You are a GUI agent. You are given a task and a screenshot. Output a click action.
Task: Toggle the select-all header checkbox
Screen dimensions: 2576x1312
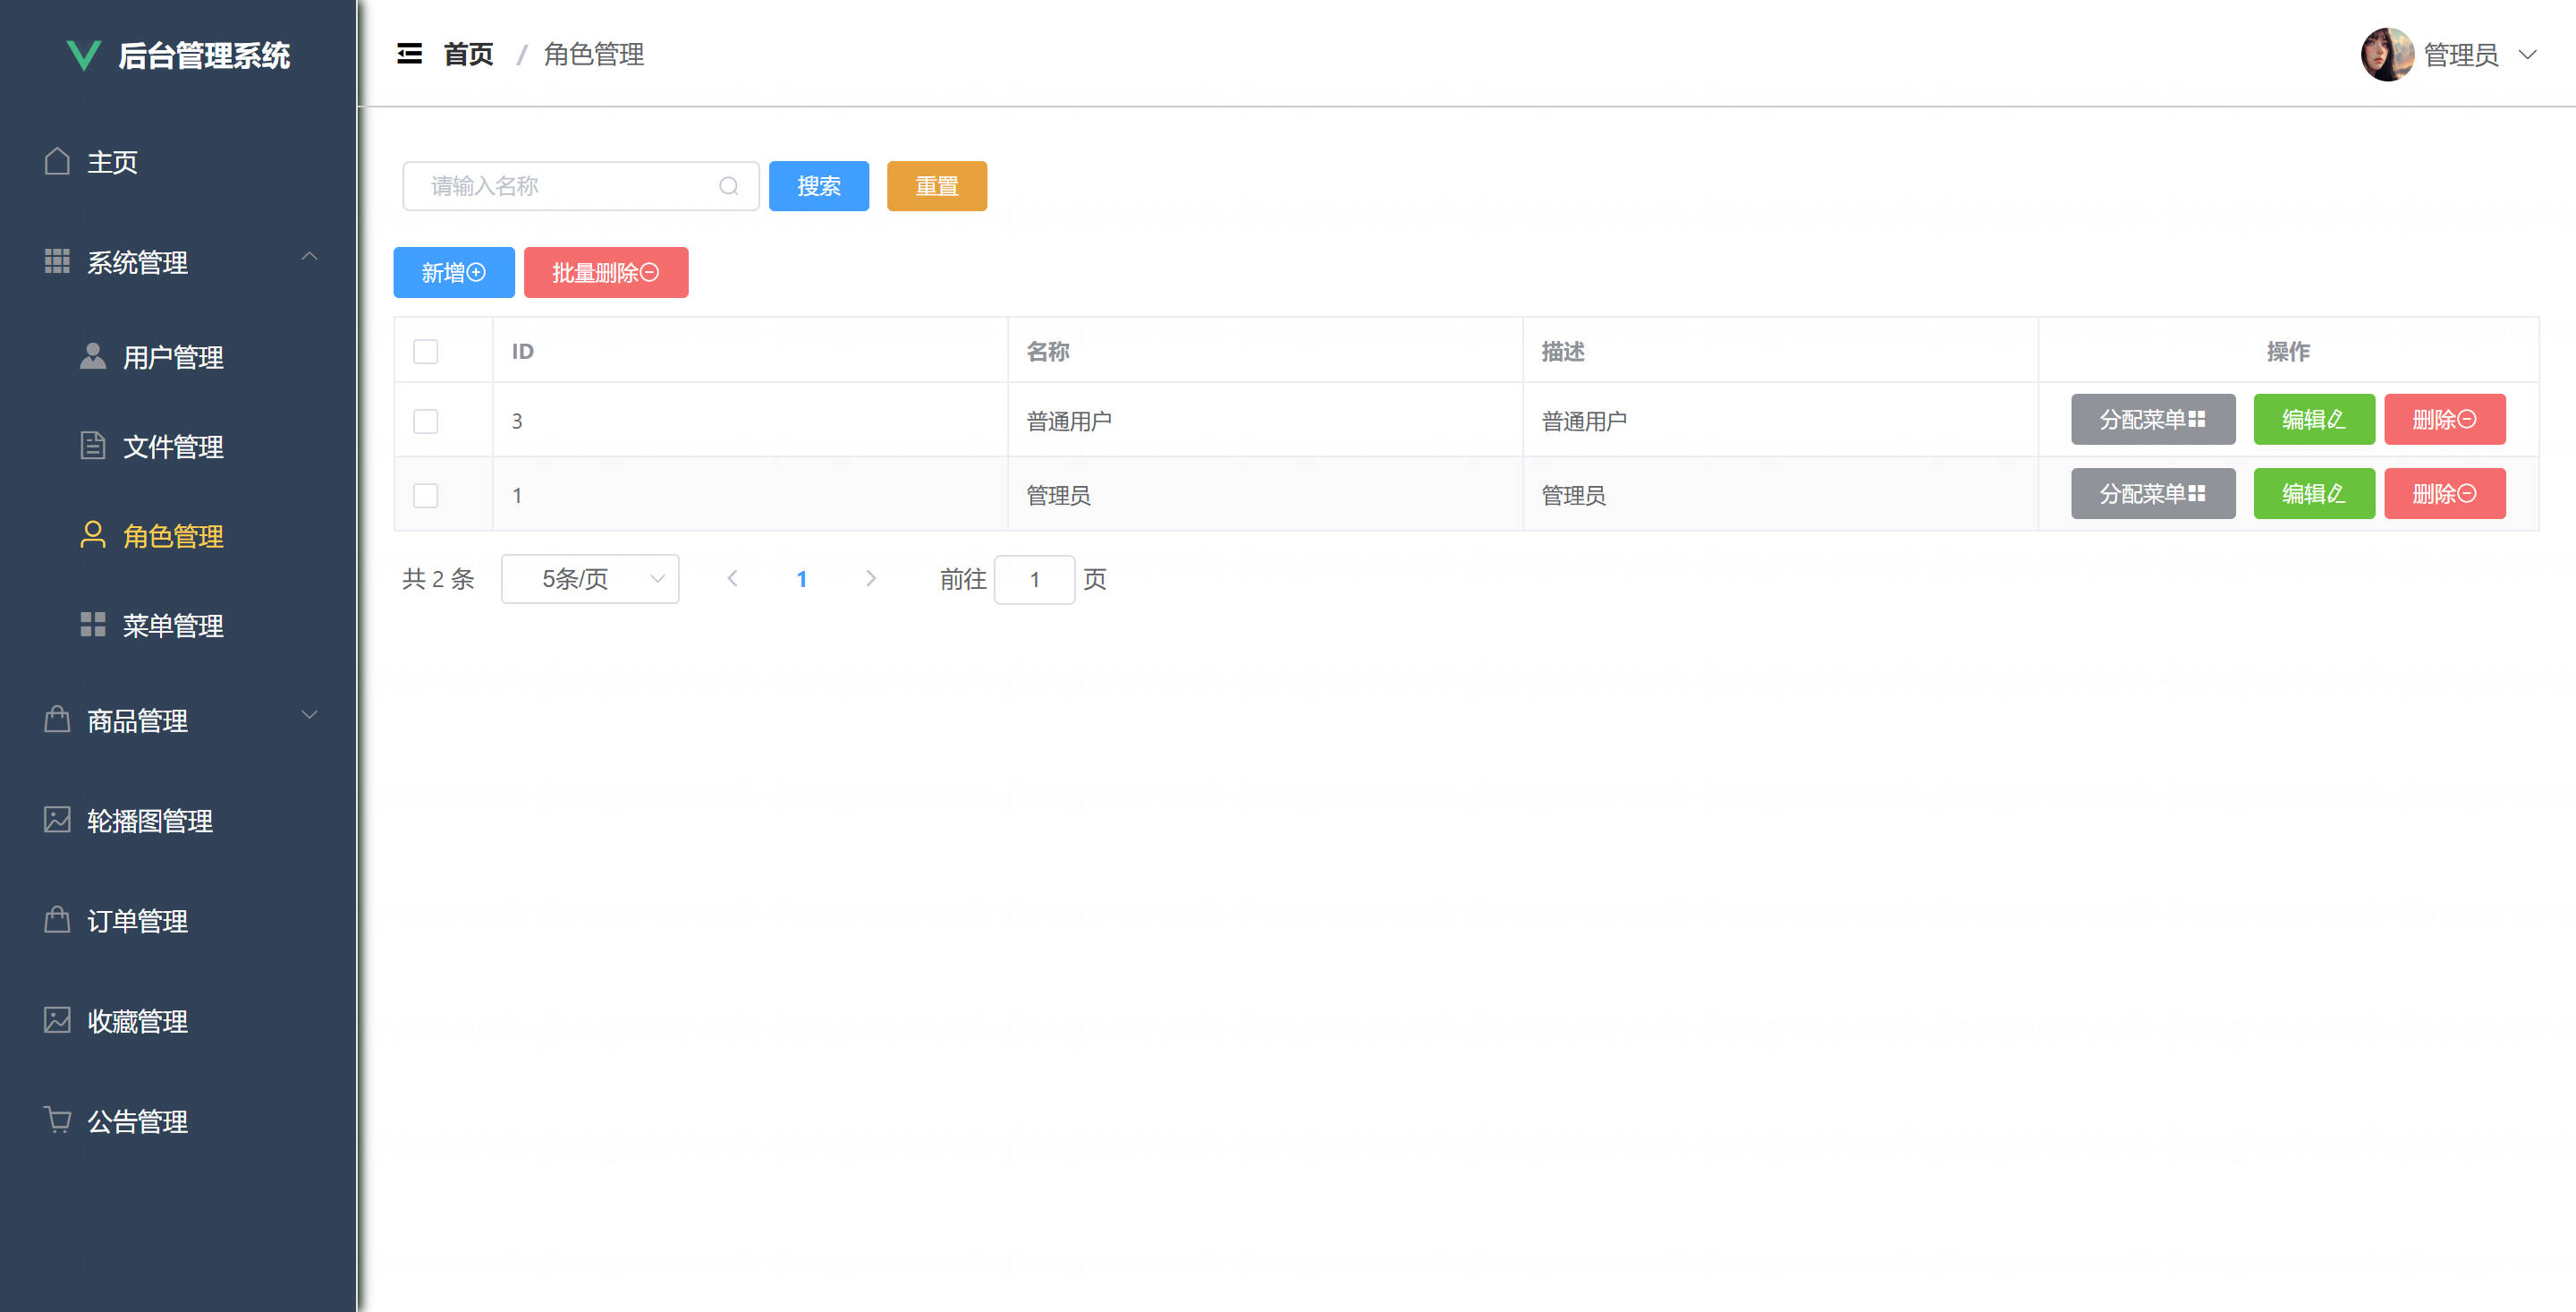tap(426, 351)
